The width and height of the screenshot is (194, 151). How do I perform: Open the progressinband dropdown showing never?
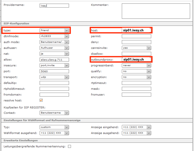137,65
